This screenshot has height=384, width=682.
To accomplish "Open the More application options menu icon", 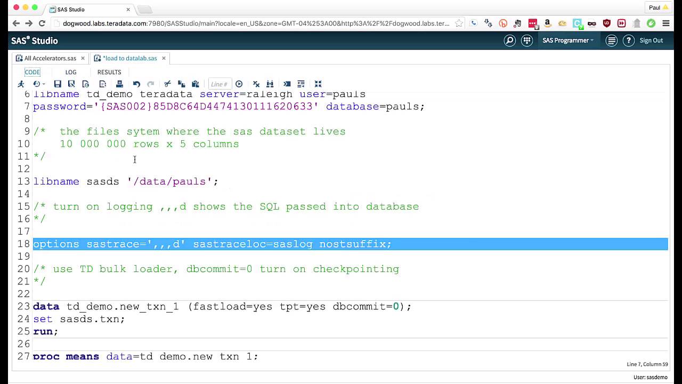I will 612,41.
